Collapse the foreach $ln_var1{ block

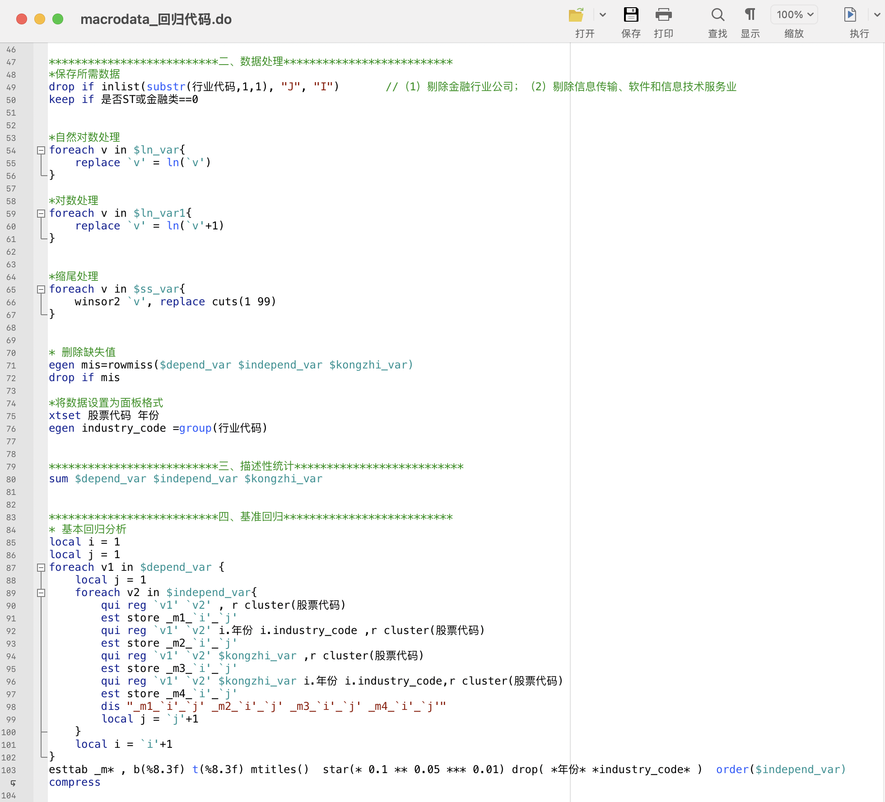click(x=41, y=214)
